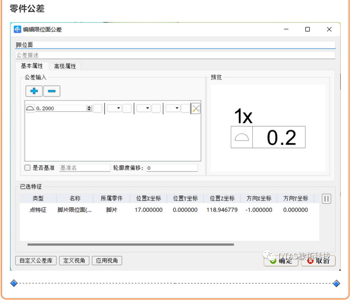Add a new tolerance with the plus icon
This screenshot has width=351, height=301.
34,91
